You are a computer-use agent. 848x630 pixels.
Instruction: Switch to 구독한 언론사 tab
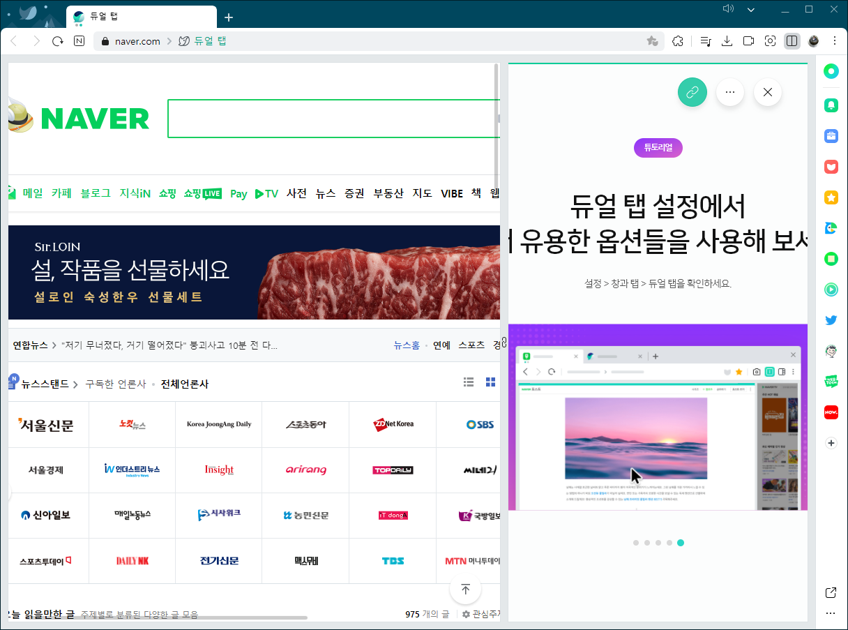(116, 384)
